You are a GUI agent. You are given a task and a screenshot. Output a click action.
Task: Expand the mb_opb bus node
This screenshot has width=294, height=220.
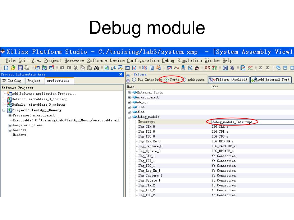tap(129, 102)
